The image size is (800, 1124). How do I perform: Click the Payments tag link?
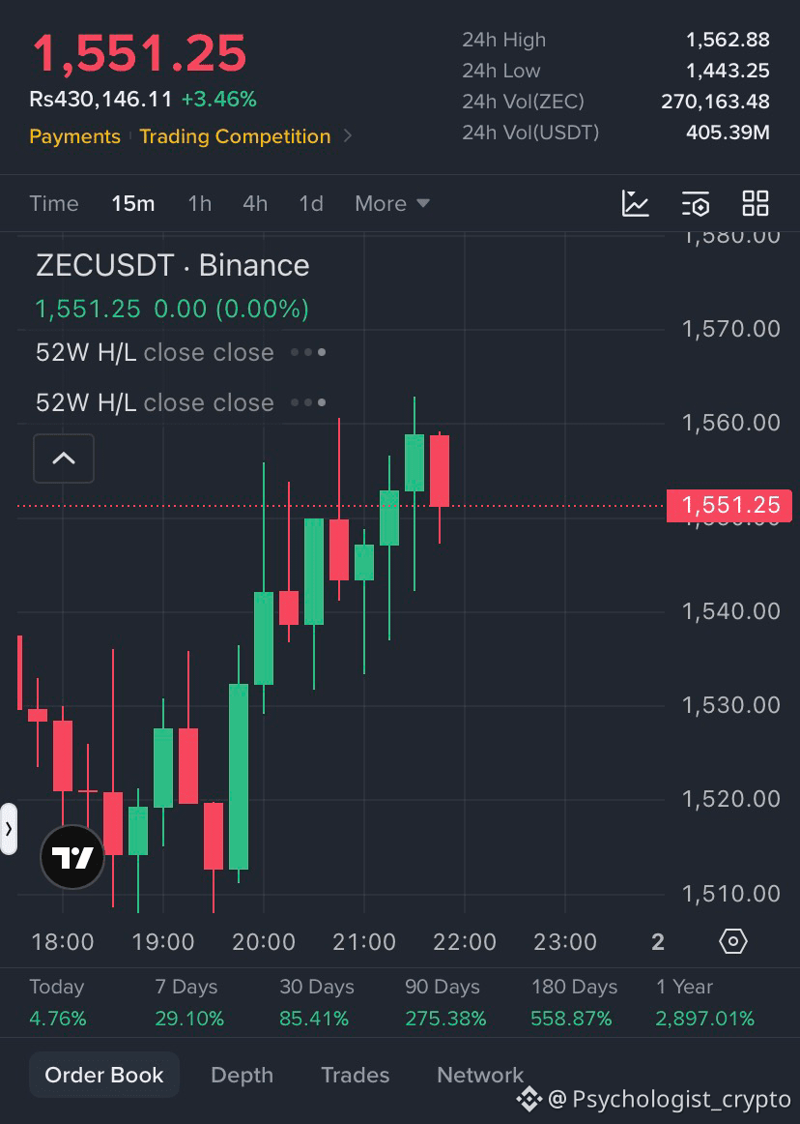pyautogui.click(x=74, y=136)
